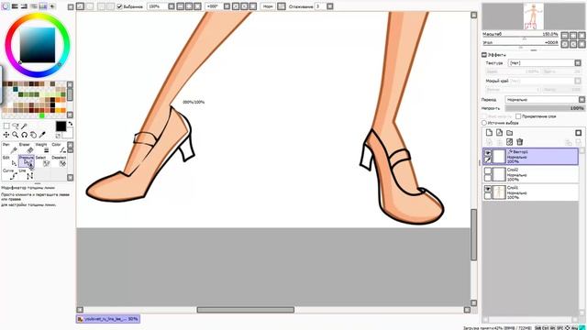
Task: Show the color wheel panel
Action: click(x=6, y=6)
